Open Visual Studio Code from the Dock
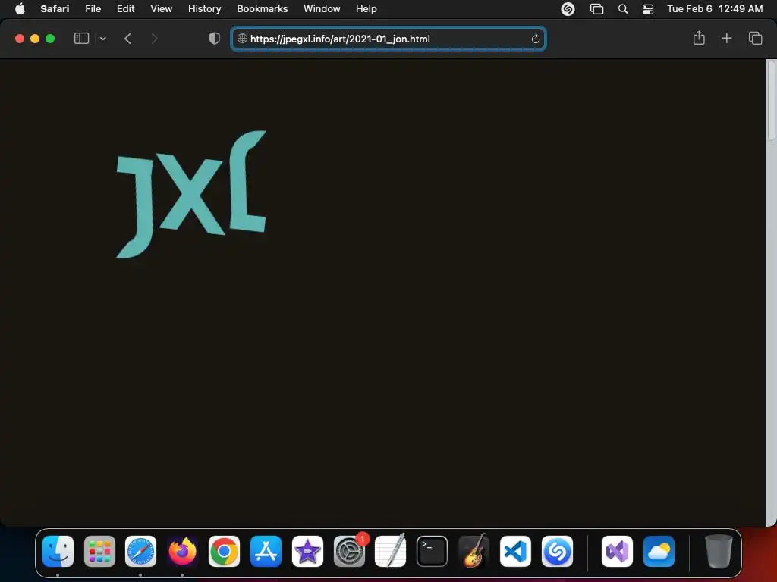 515,551
